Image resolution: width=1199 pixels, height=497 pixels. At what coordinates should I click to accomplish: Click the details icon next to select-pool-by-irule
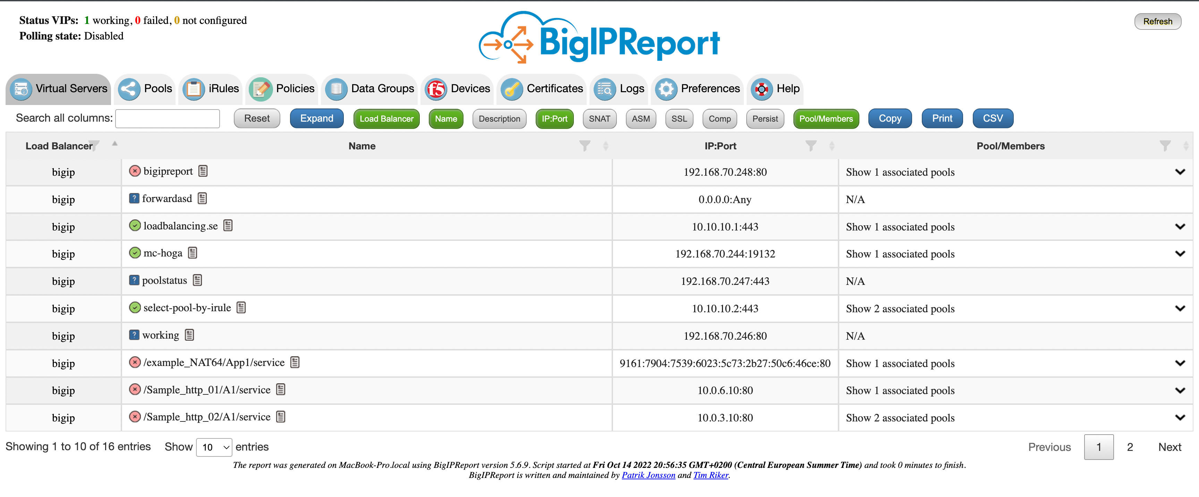241,308
